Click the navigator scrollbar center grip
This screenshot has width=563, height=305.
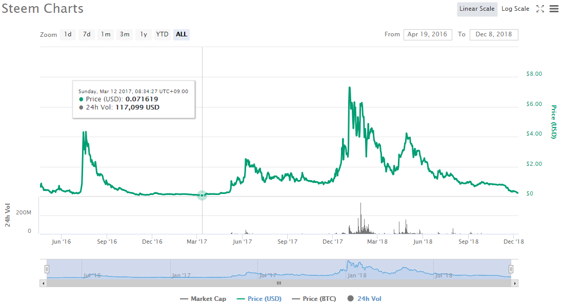pos(278,283)
